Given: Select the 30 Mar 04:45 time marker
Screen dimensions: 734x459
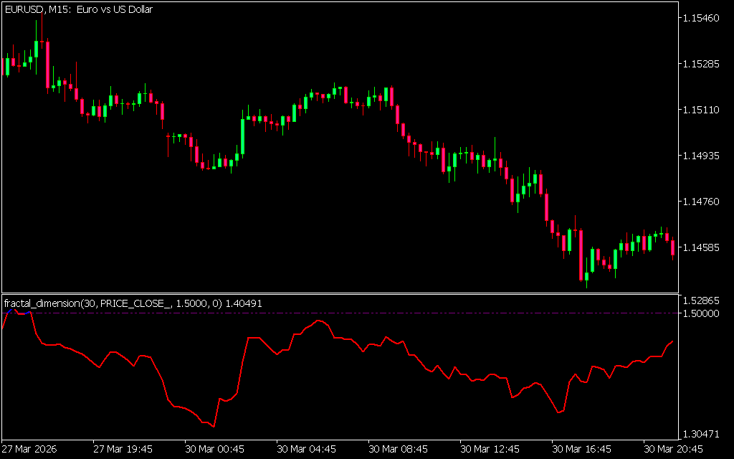Looking at the screenshot, I should click(306, 450).
